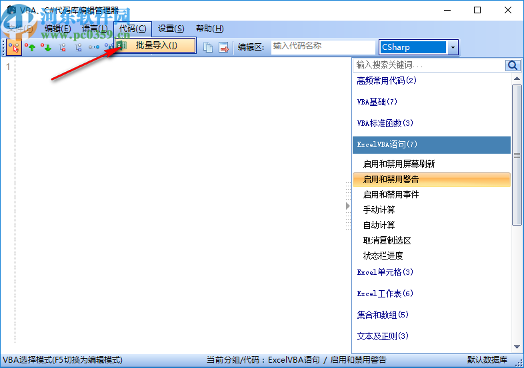Click the move node up green arrow icon
The height and width of the screenshot is (368, 524).
[30, 48]
